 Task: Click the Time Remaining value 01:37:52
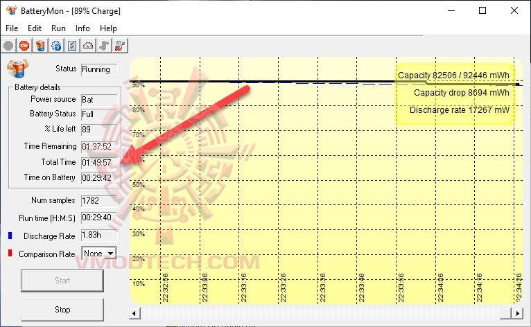pos(96,147)
